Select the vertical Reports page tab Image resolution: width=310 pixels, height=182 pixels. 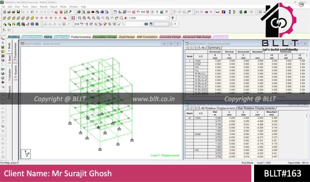click(9, 92)
